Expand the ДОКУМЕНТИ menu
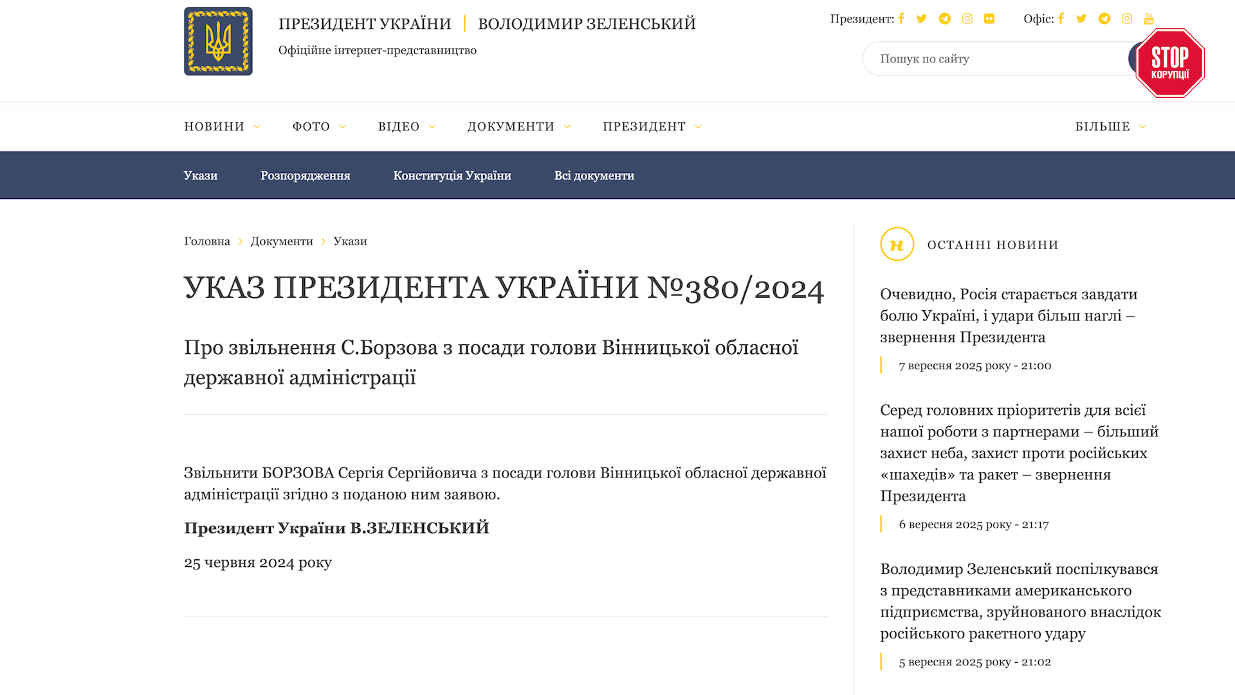The width and height of the screenshot is (1235, 695). click(518, 127)
